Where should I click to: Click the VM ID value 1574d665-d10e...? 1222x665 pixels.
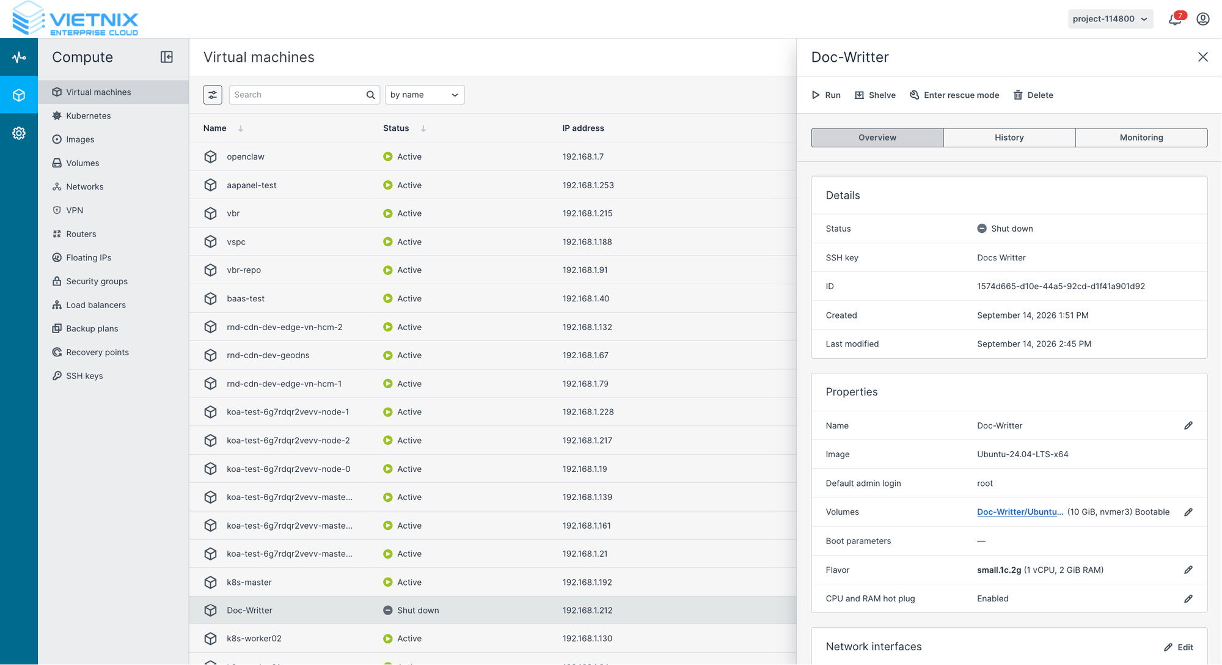[x=1061, y=286]
